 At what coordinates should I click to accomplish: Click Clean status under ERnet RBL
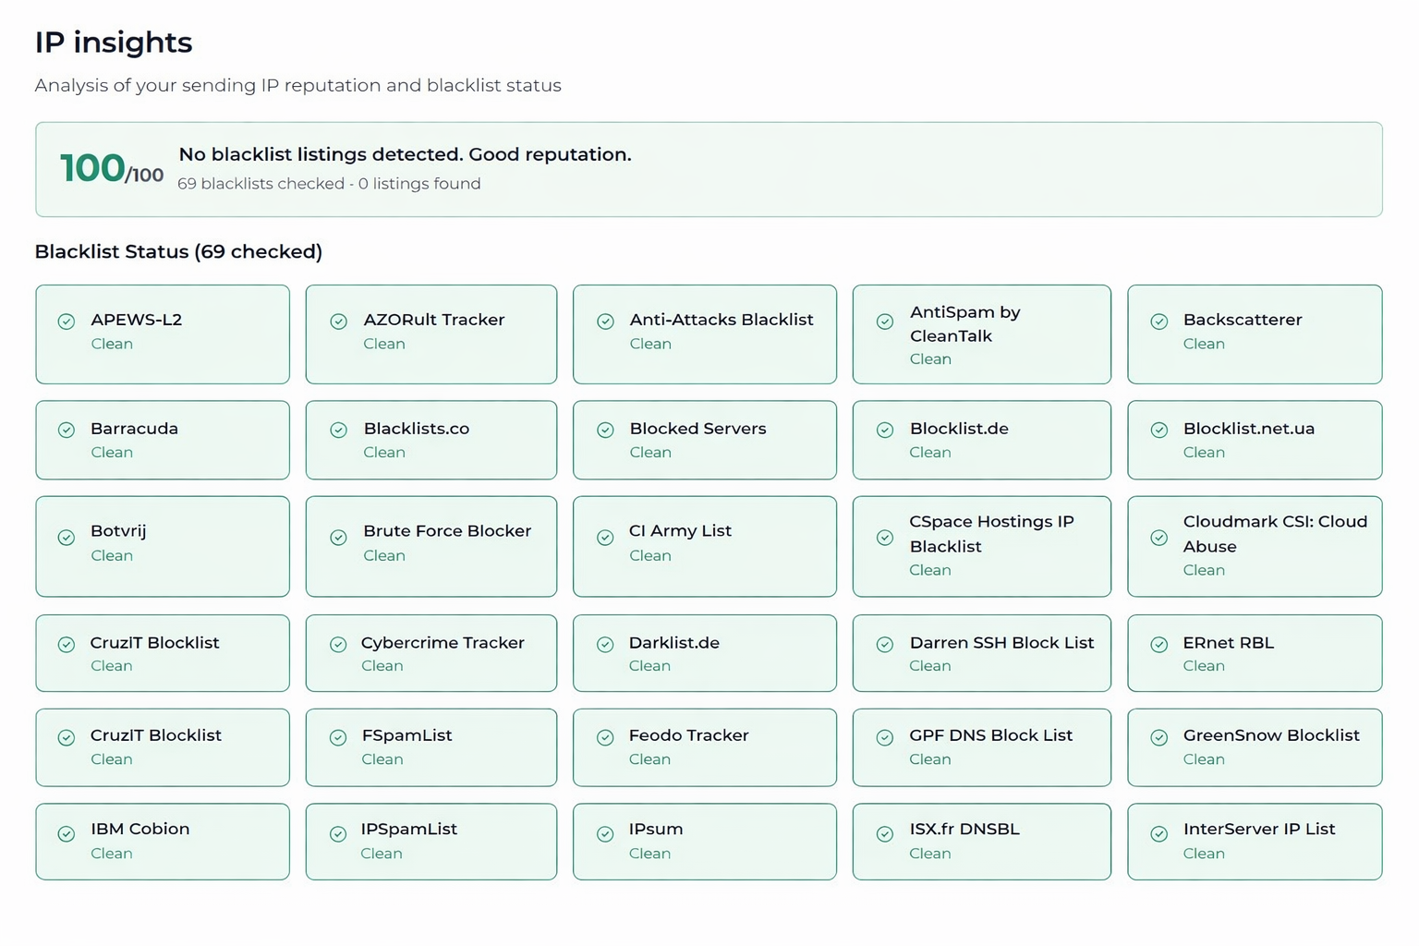1204,666
